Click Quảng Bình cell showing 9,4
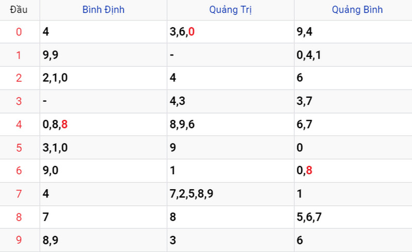The image size is (412, 252). [x=305, y=32]
